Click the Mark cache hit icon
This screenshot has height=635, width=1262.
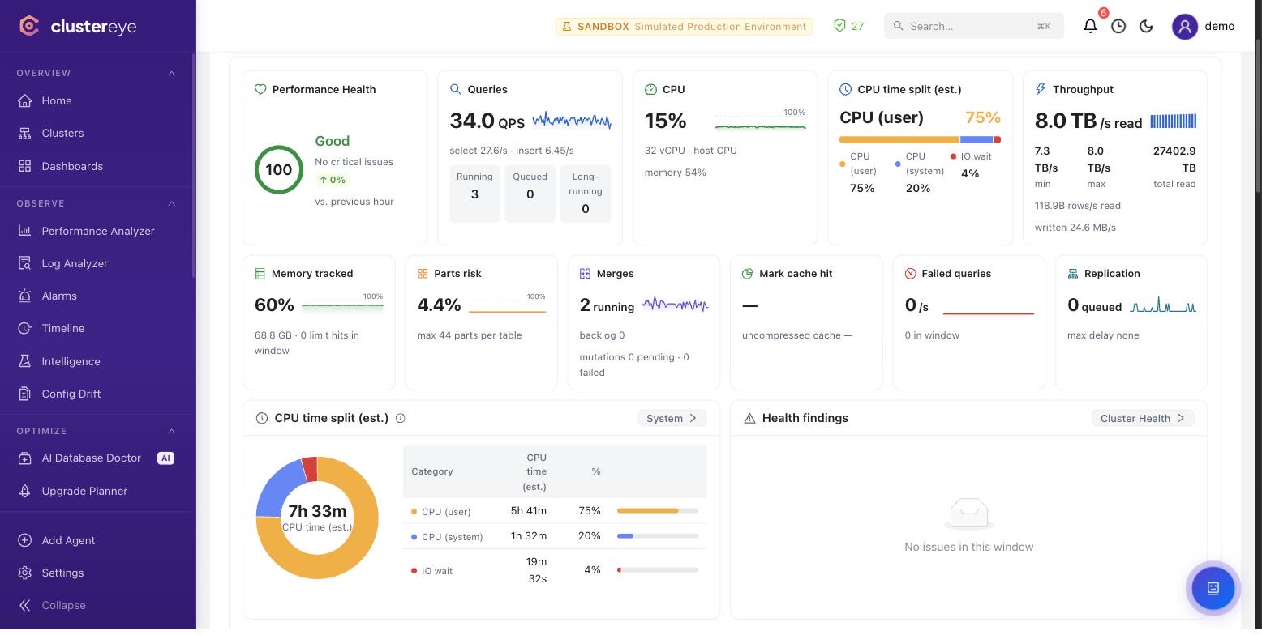(x=748, y=274)
